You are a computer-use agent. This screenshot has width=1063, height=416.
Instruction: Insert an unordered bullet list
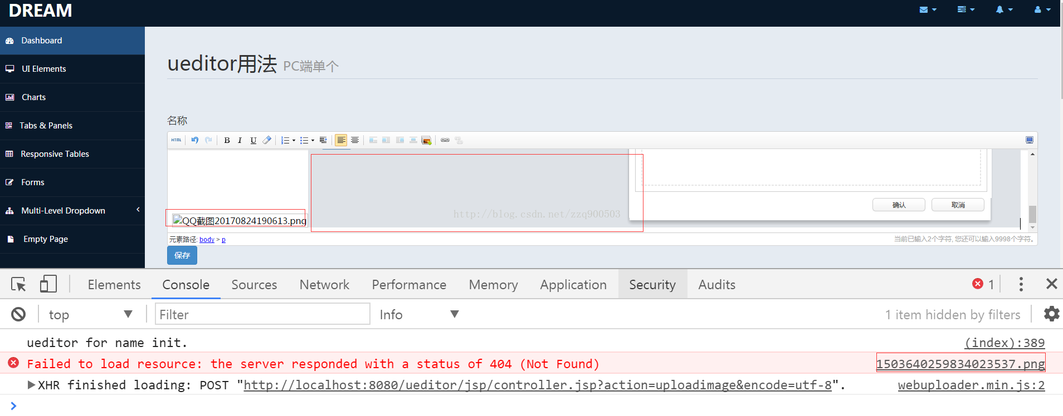304,140
